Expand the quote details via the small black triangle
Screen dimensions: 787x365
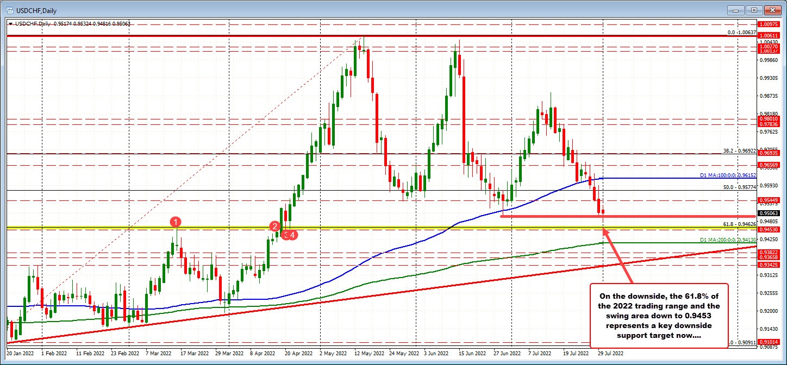(x=10, y=24)
